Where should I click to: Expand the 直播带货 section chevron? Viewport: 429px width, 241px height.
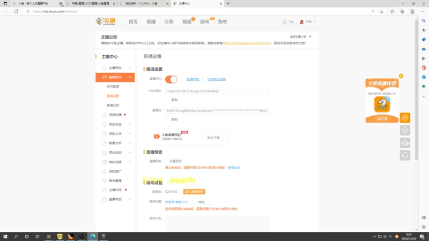[x=130, y=199]
